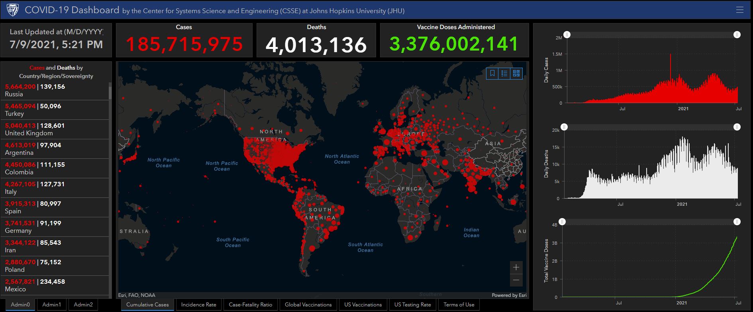Image resolution: width=753 pixels, height=312 pixels.
Task: Select the Admin2 tab
Action: point(83,305)
